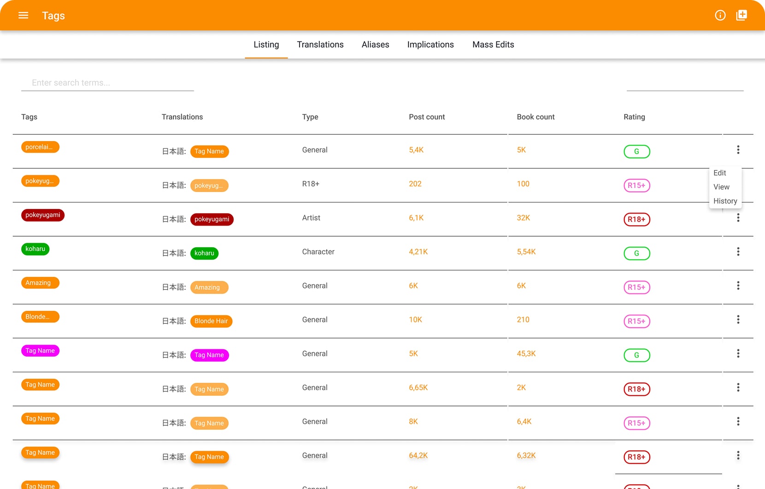Go to the Implications tab
Image resolution: width=765 pixels, height=489 pixels.
click(430, 45)
